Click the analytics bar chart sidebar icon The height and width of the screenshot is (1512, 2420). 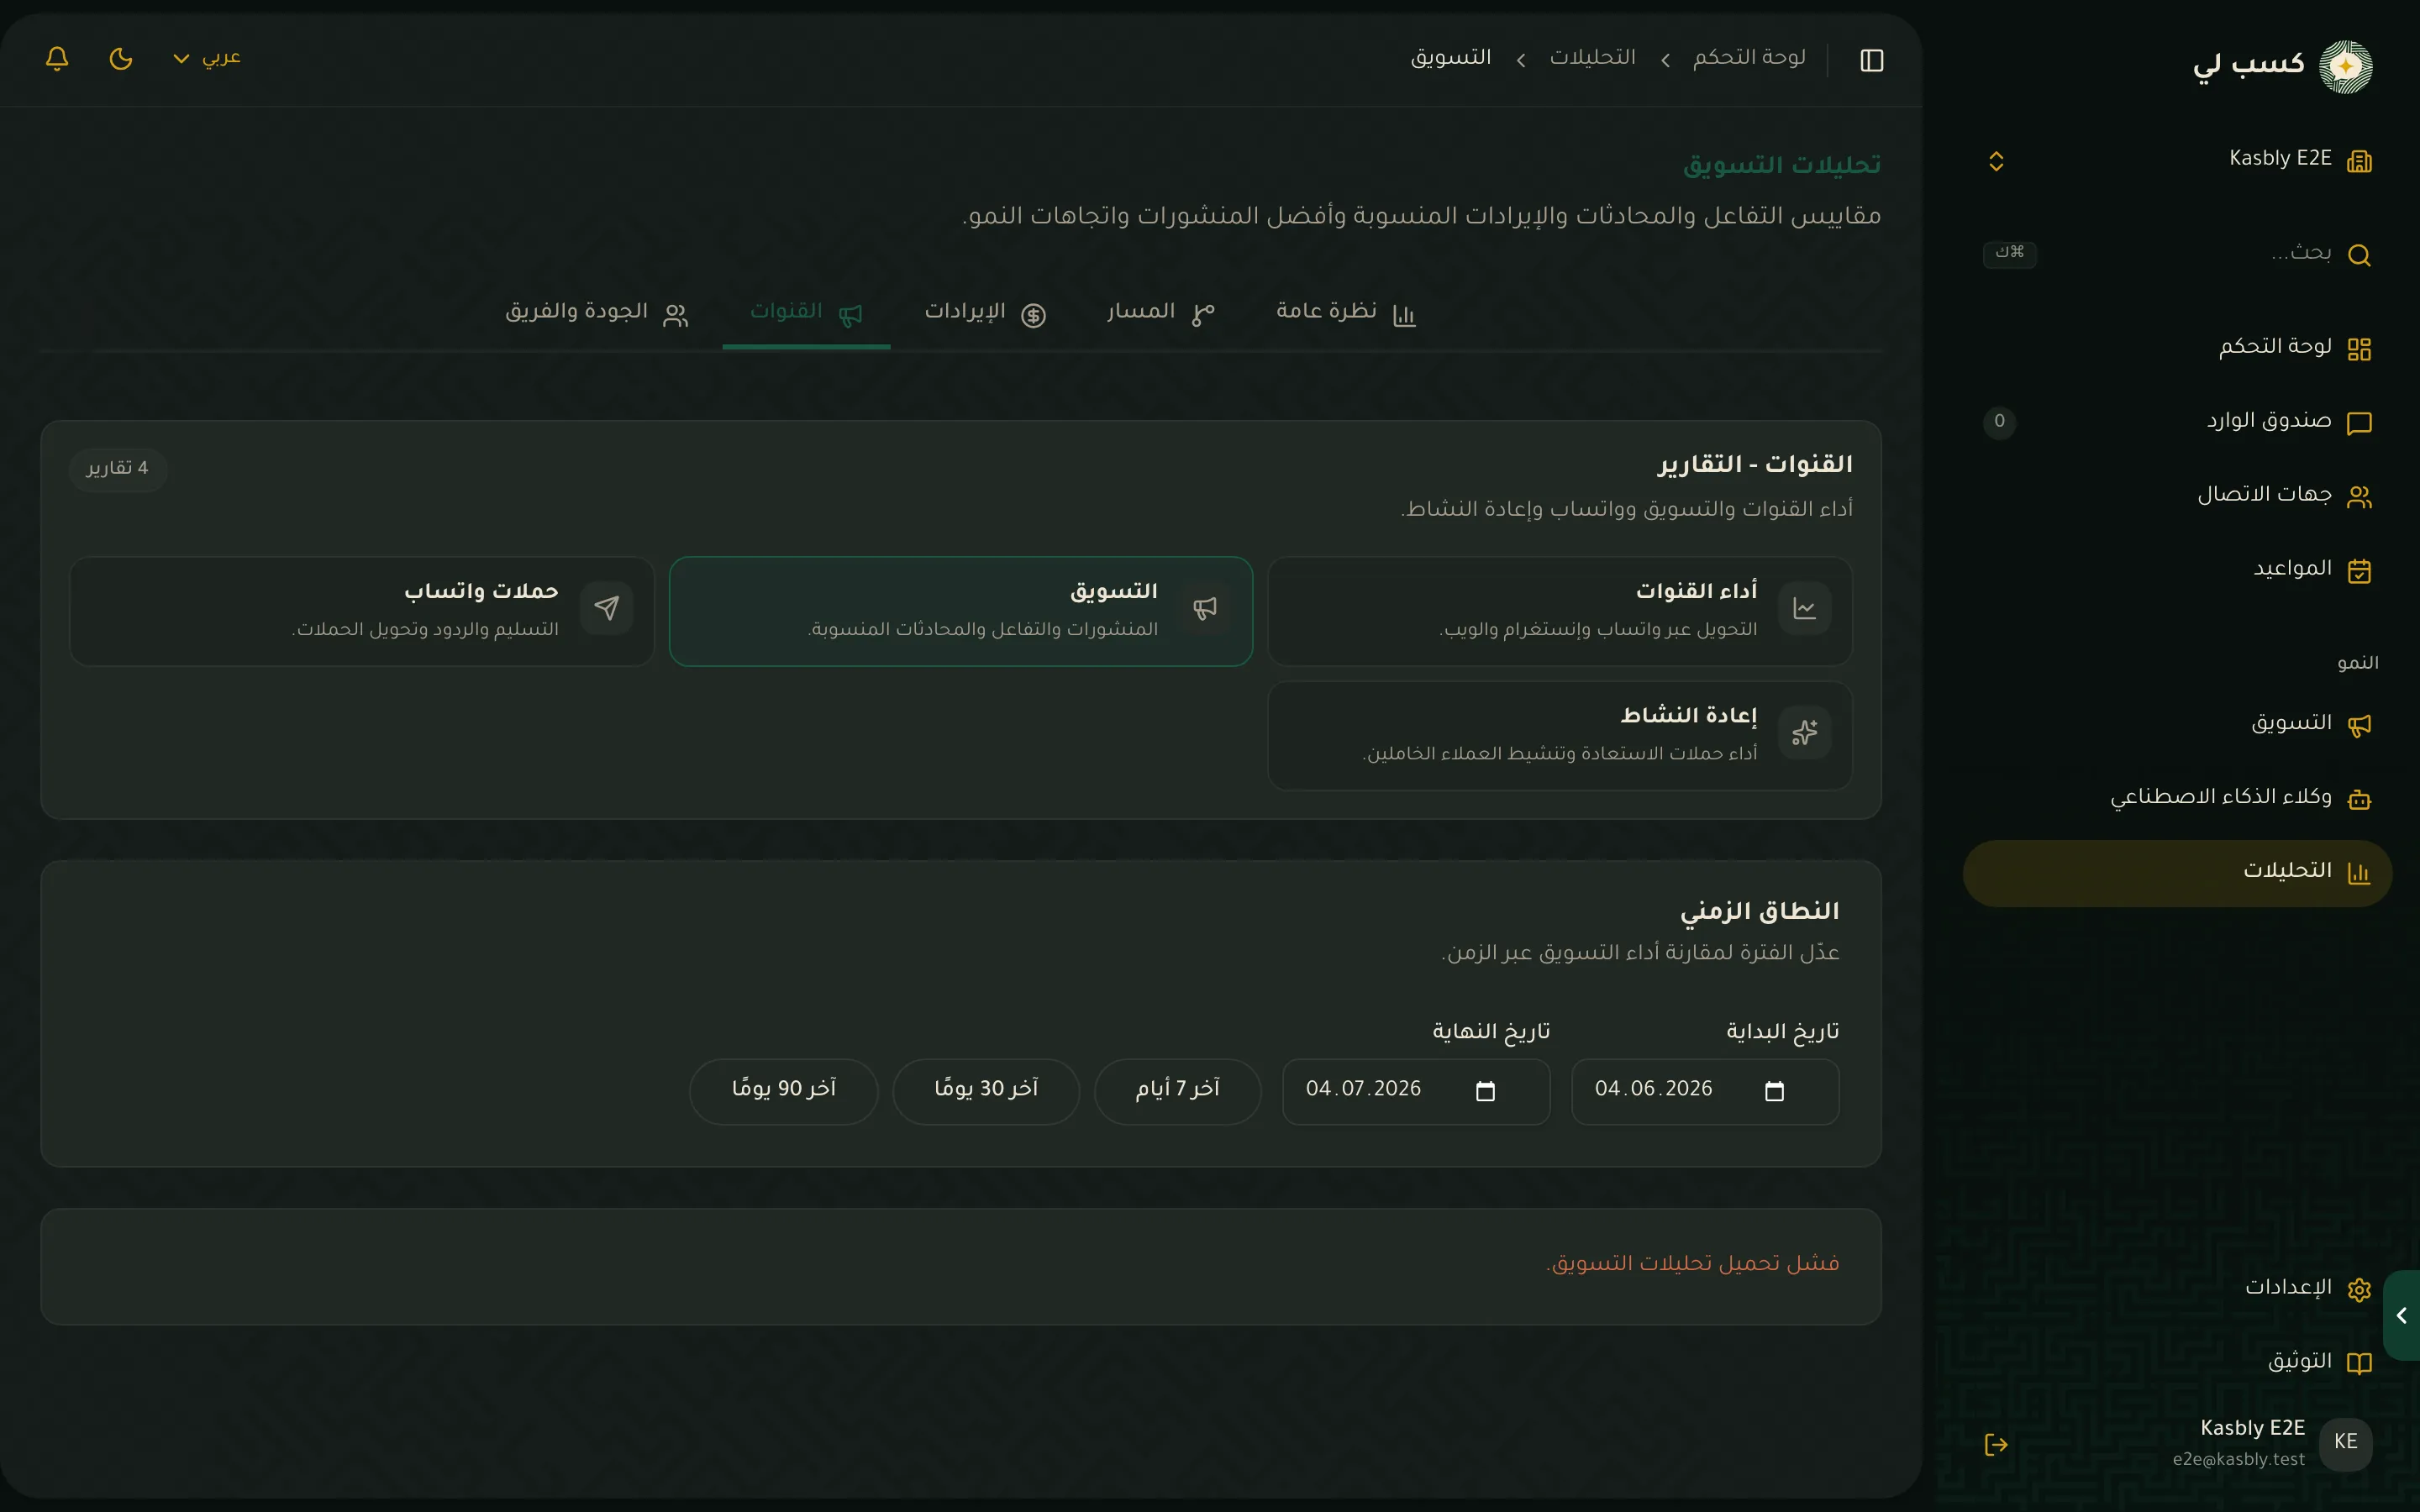[2359, 873]
